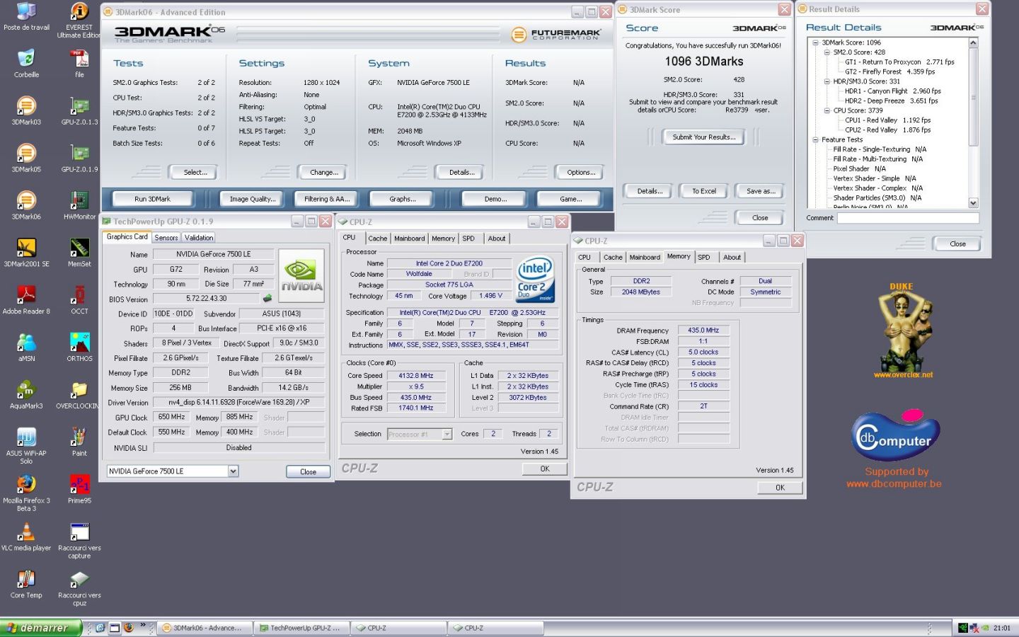Open the Corbeille recycle bin icon
The image size is (1019, 637).
(x=26, y=58)
